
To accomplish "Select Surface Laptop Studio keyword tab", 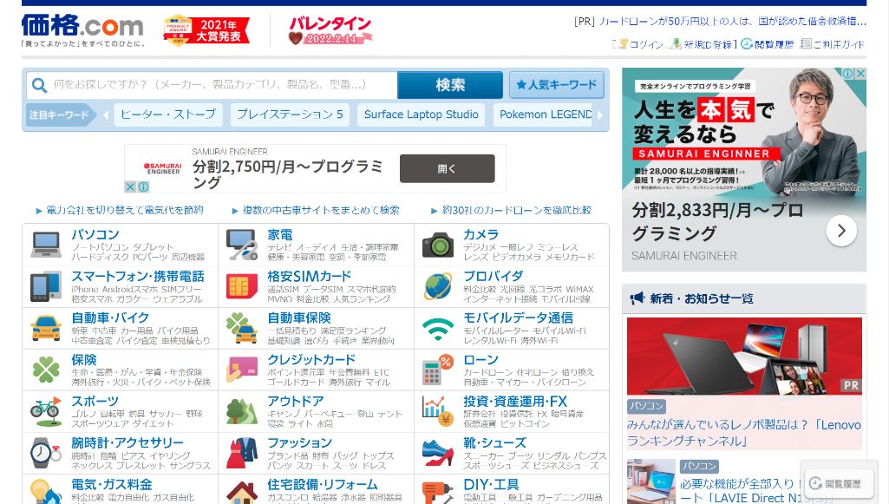I will click(422, 115).
